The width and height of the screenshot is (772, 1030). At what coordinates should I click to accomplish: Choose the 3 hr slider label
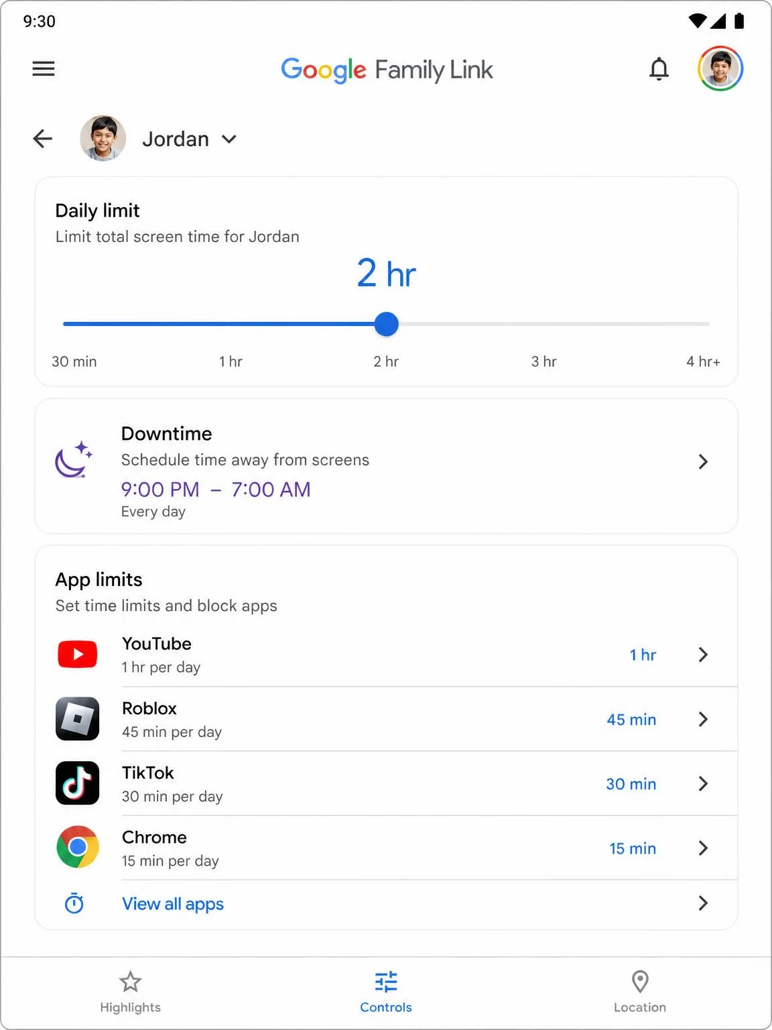click(x=544, y=361)
